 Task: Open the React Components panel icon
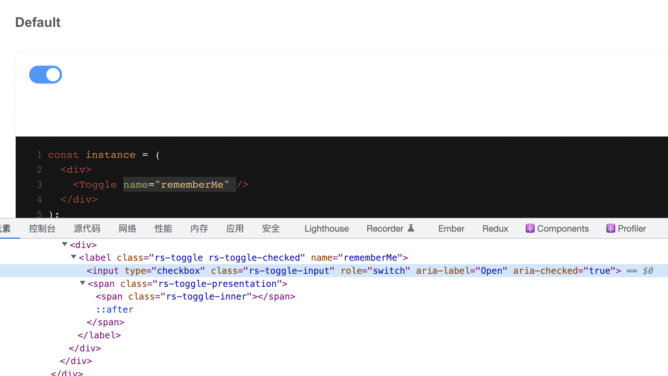click(530, 228)
